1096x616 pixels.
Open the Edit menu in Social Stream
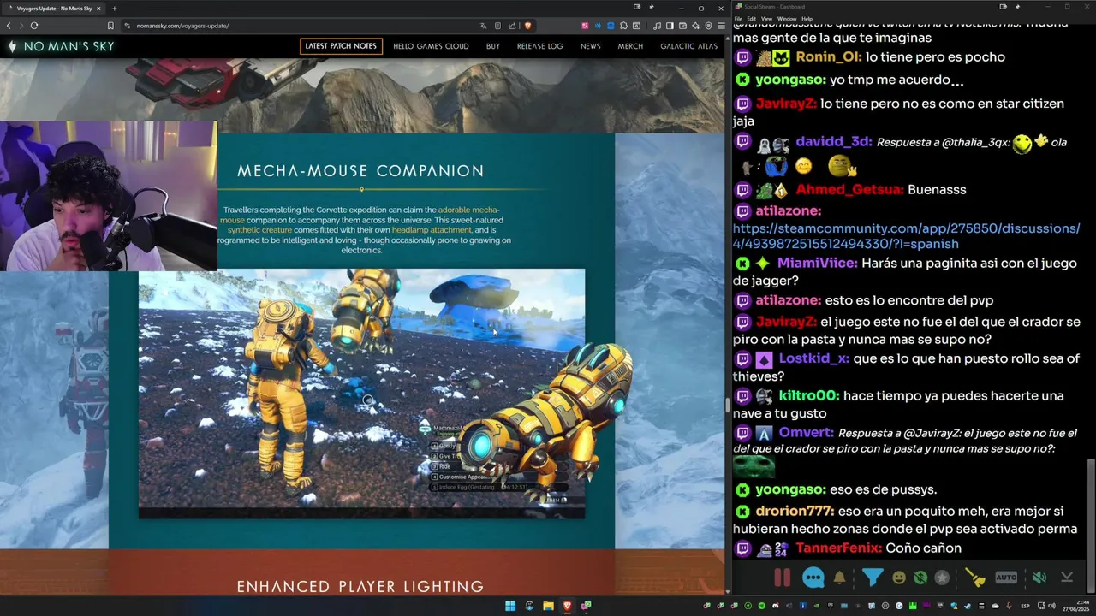tap(751, 18)
